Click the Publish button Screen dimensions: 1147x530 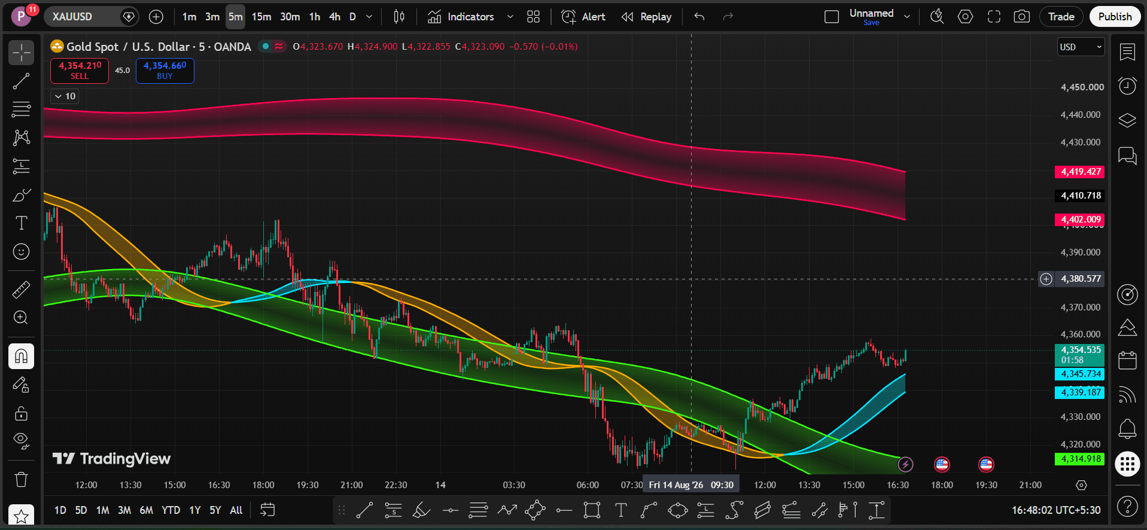(1115, 17)
